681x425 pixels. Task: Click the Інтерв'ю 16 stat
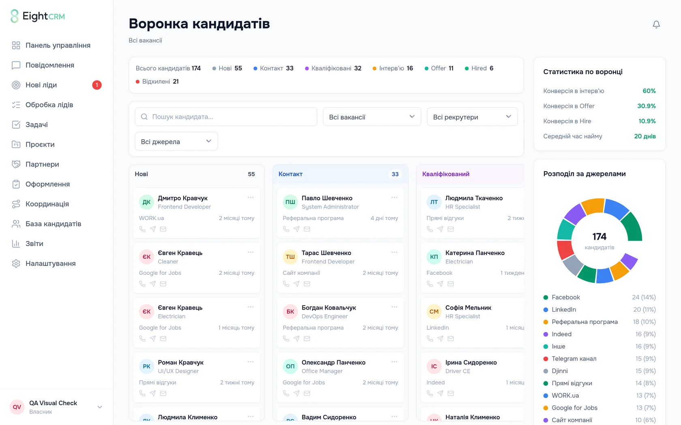pos(393,68)
